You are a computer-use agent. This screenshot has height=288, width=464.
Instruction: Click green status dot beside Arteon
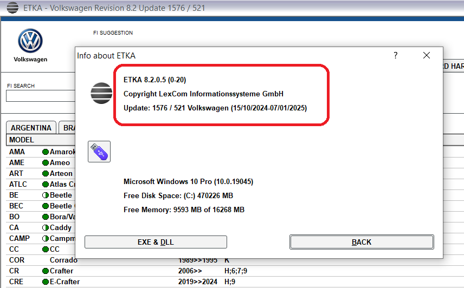pos(46,173)
